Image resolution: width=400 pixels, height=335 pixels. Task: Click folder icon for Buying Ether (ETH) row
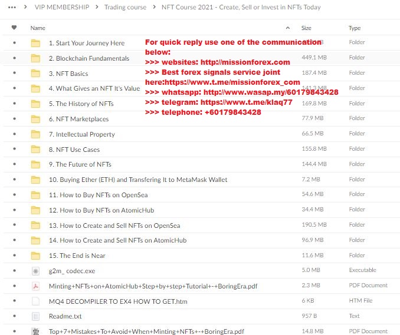point(35,180)
